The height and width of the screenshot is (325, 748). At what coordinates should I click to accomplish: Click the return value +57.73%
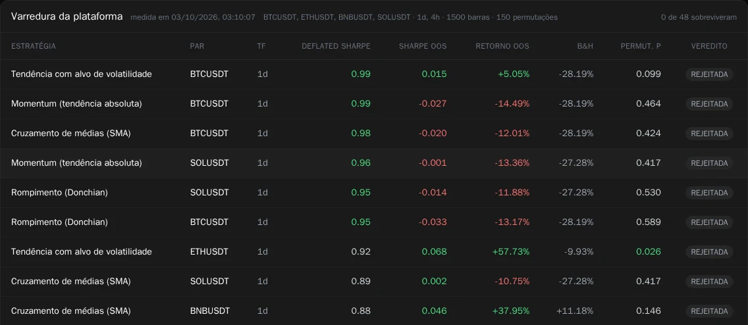(511, 251)
